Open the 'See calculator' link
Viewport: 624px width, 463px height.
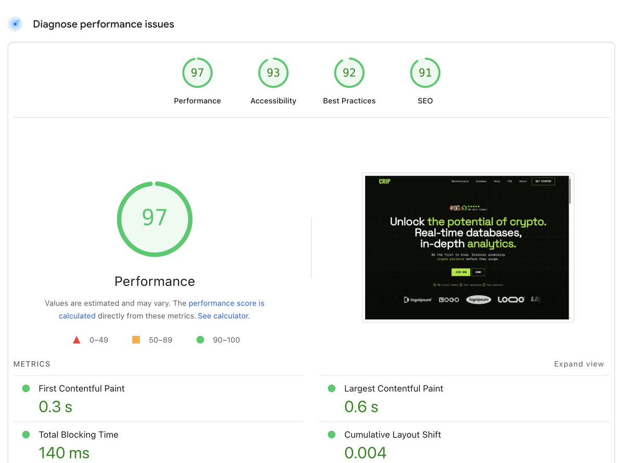pos(223,315)
